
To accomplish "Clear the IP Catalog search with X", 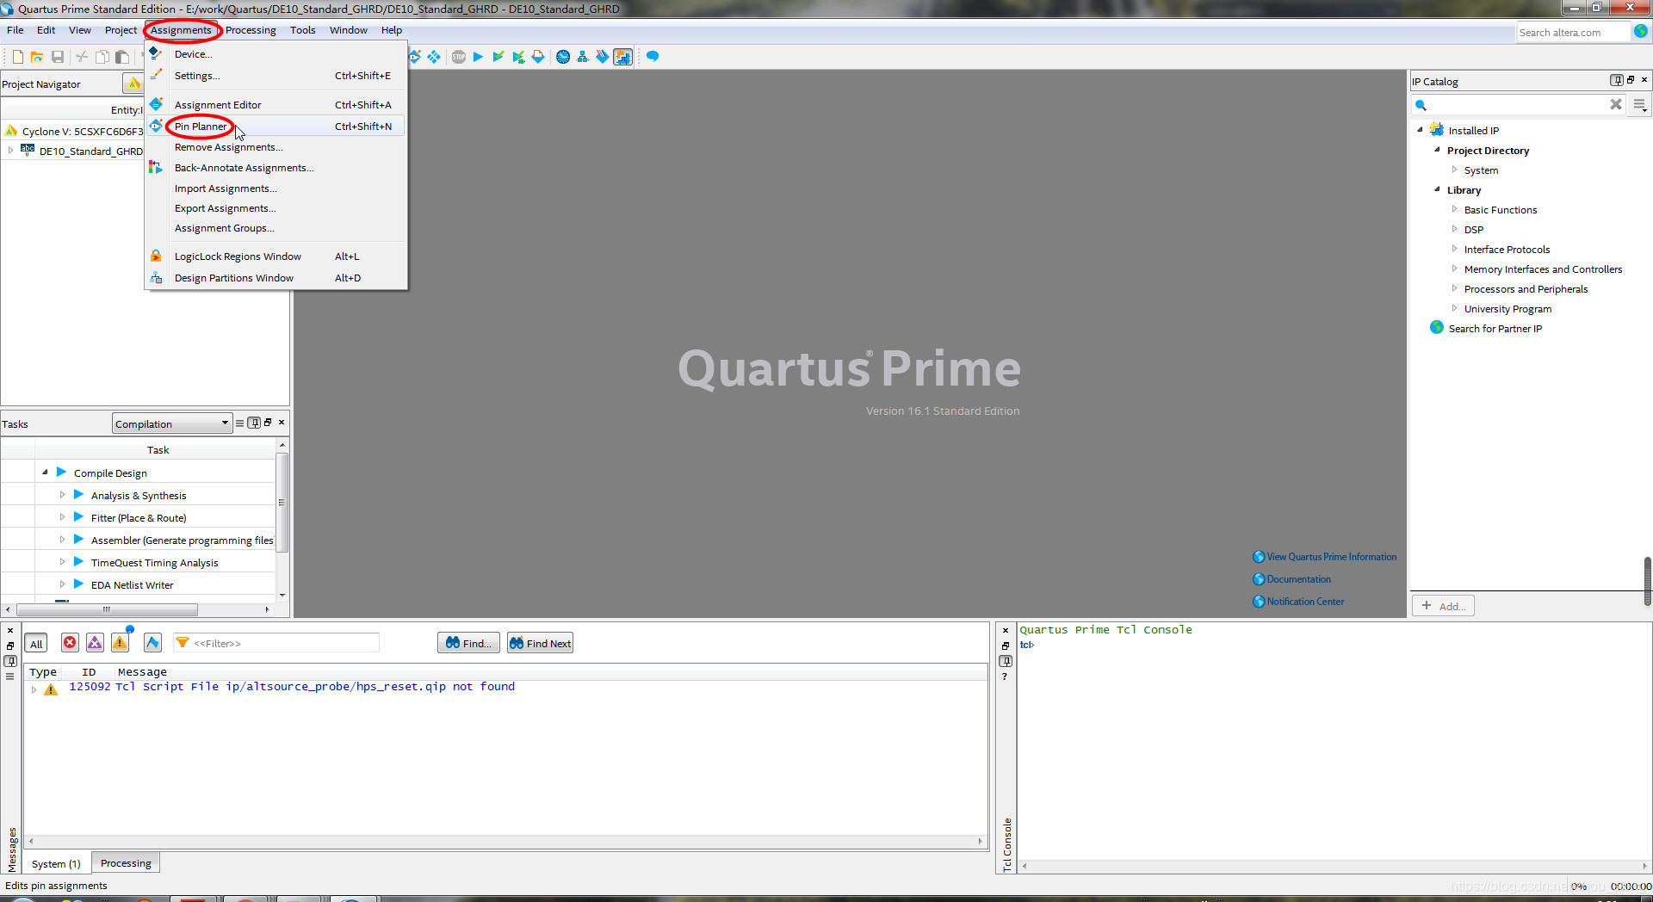I will point(1616,104).
